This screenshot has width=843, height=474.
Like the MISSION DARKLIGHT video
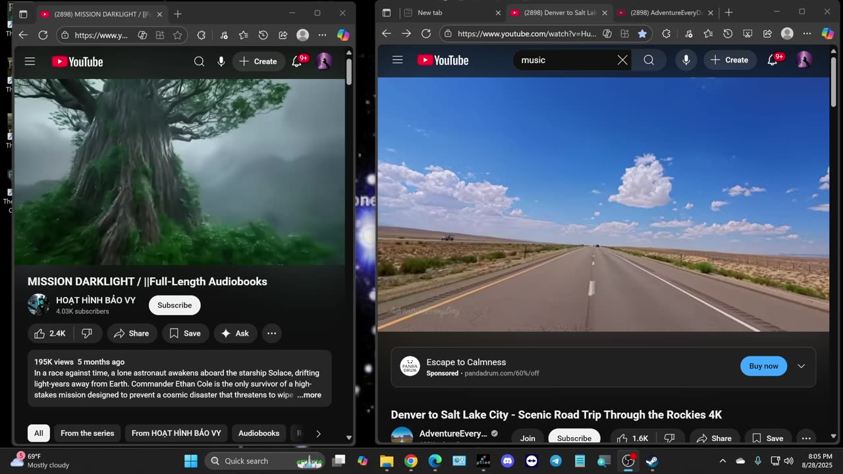50,334
